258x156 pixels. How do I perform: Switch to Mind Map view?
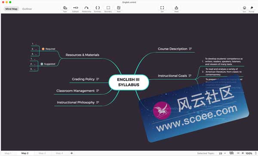(x=11, y=9)
